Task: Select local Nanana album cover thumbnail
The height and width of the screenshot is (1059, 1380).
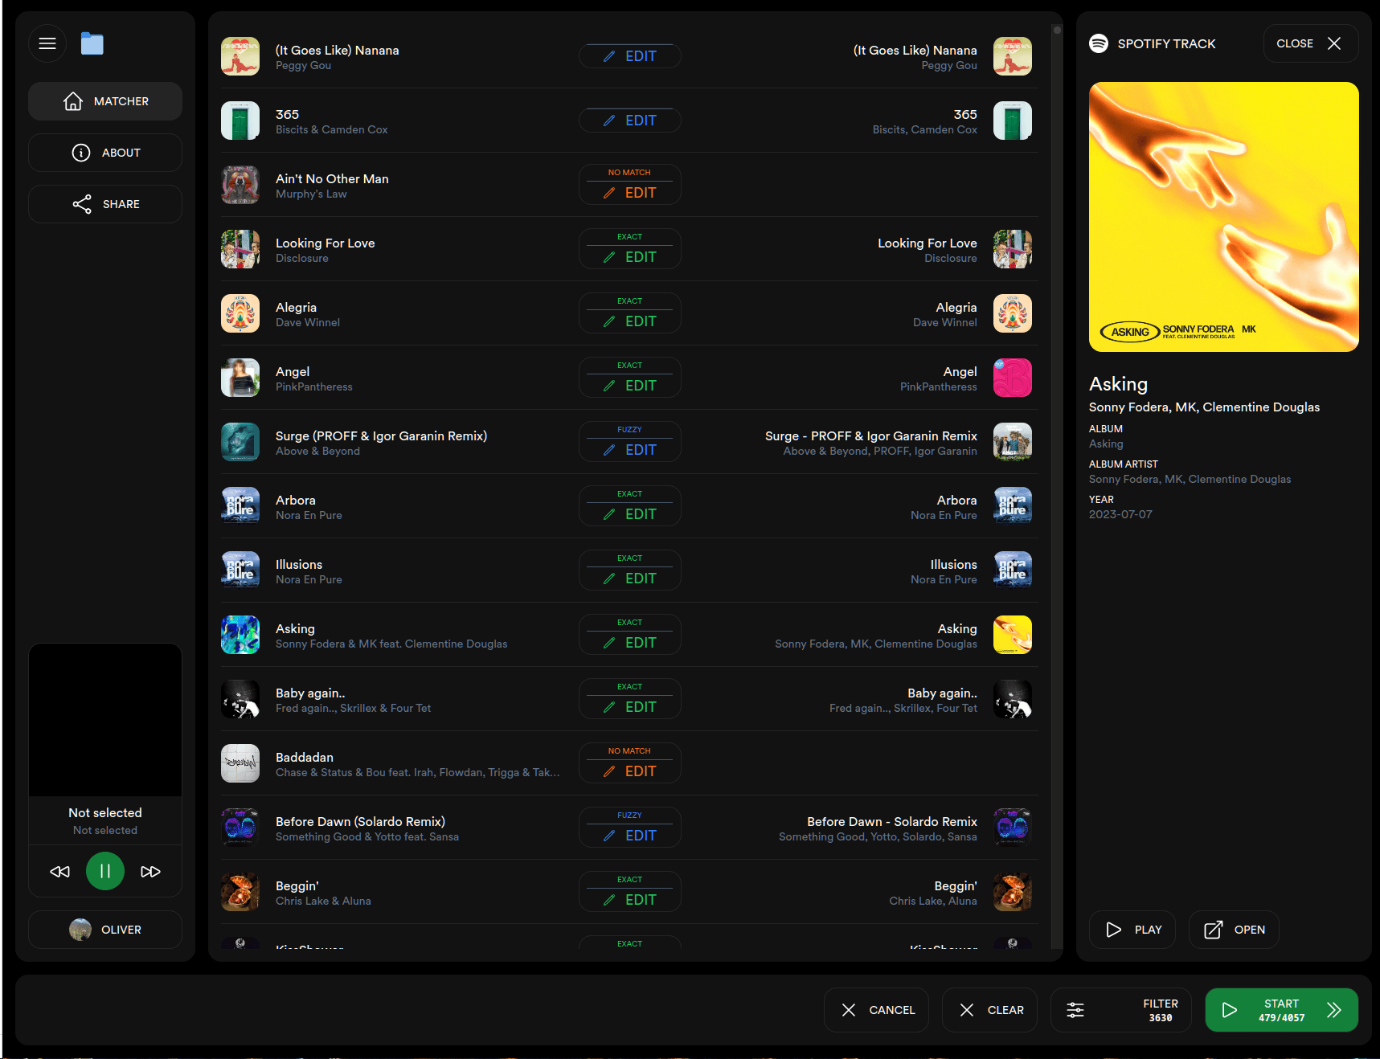Action: [x=240, y=56]
